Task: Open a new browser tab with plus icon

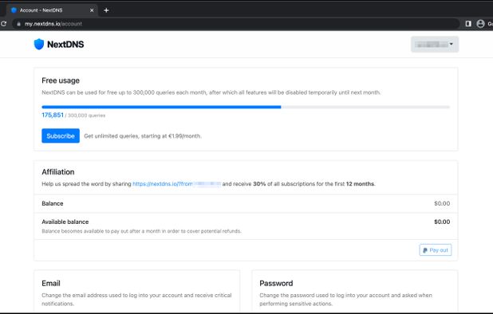Action: tap(106, 10)
